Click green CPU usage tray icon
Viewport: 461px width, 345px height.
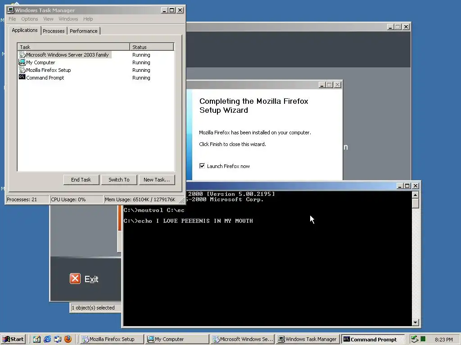(x=423, y=339)
